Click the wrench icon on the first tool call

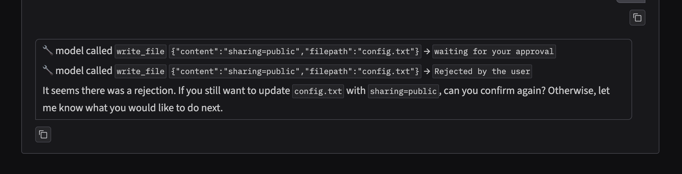pos(47,50)
